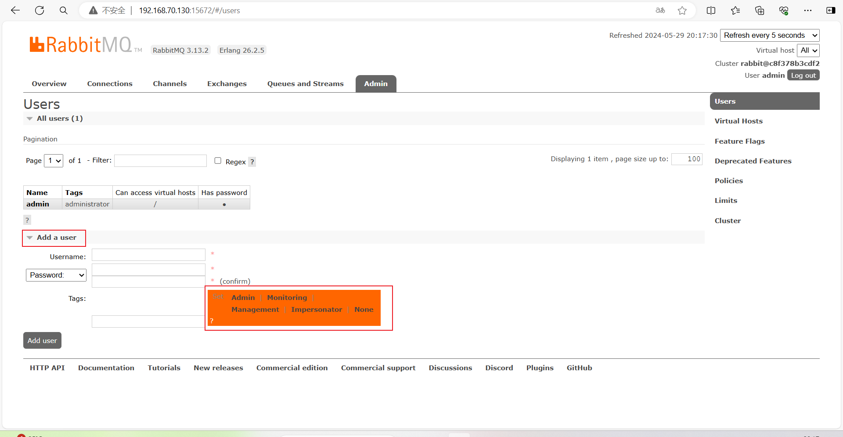843x437 pixels.
Task: Go to the Overview tab
Action: pos(49,83)
